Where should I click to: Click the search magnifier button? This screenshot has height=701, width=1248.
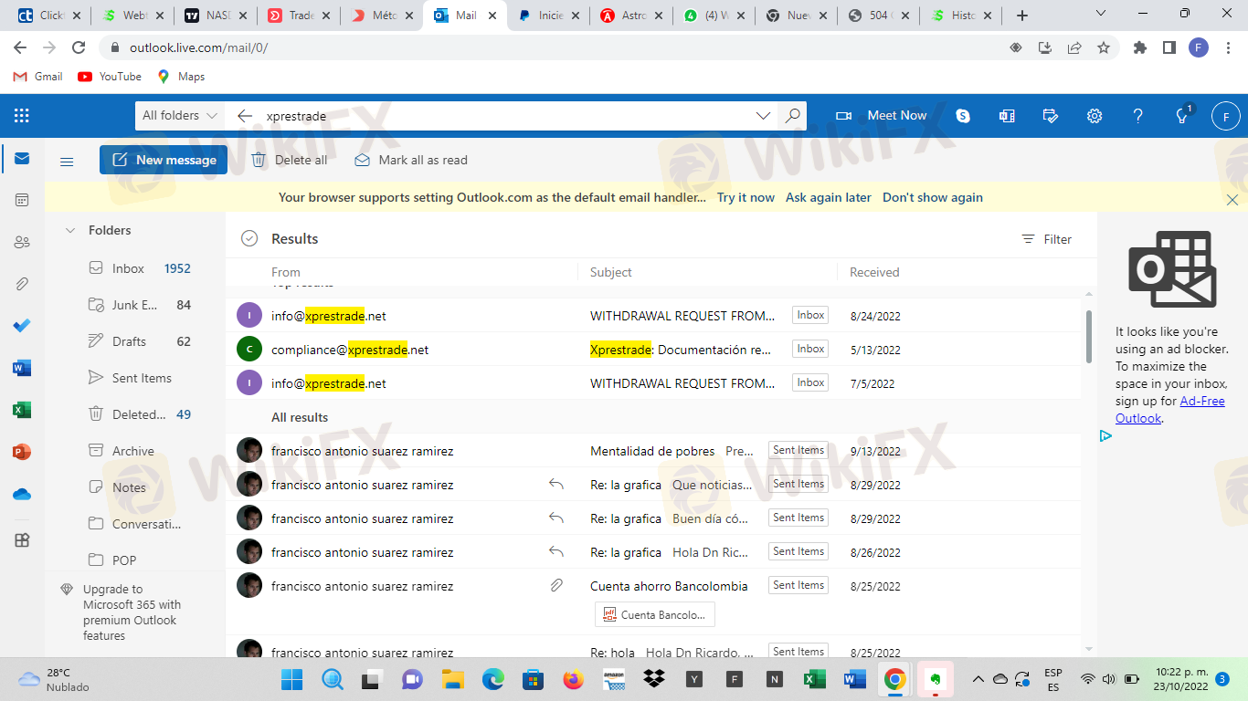click(x=792, y=116)
